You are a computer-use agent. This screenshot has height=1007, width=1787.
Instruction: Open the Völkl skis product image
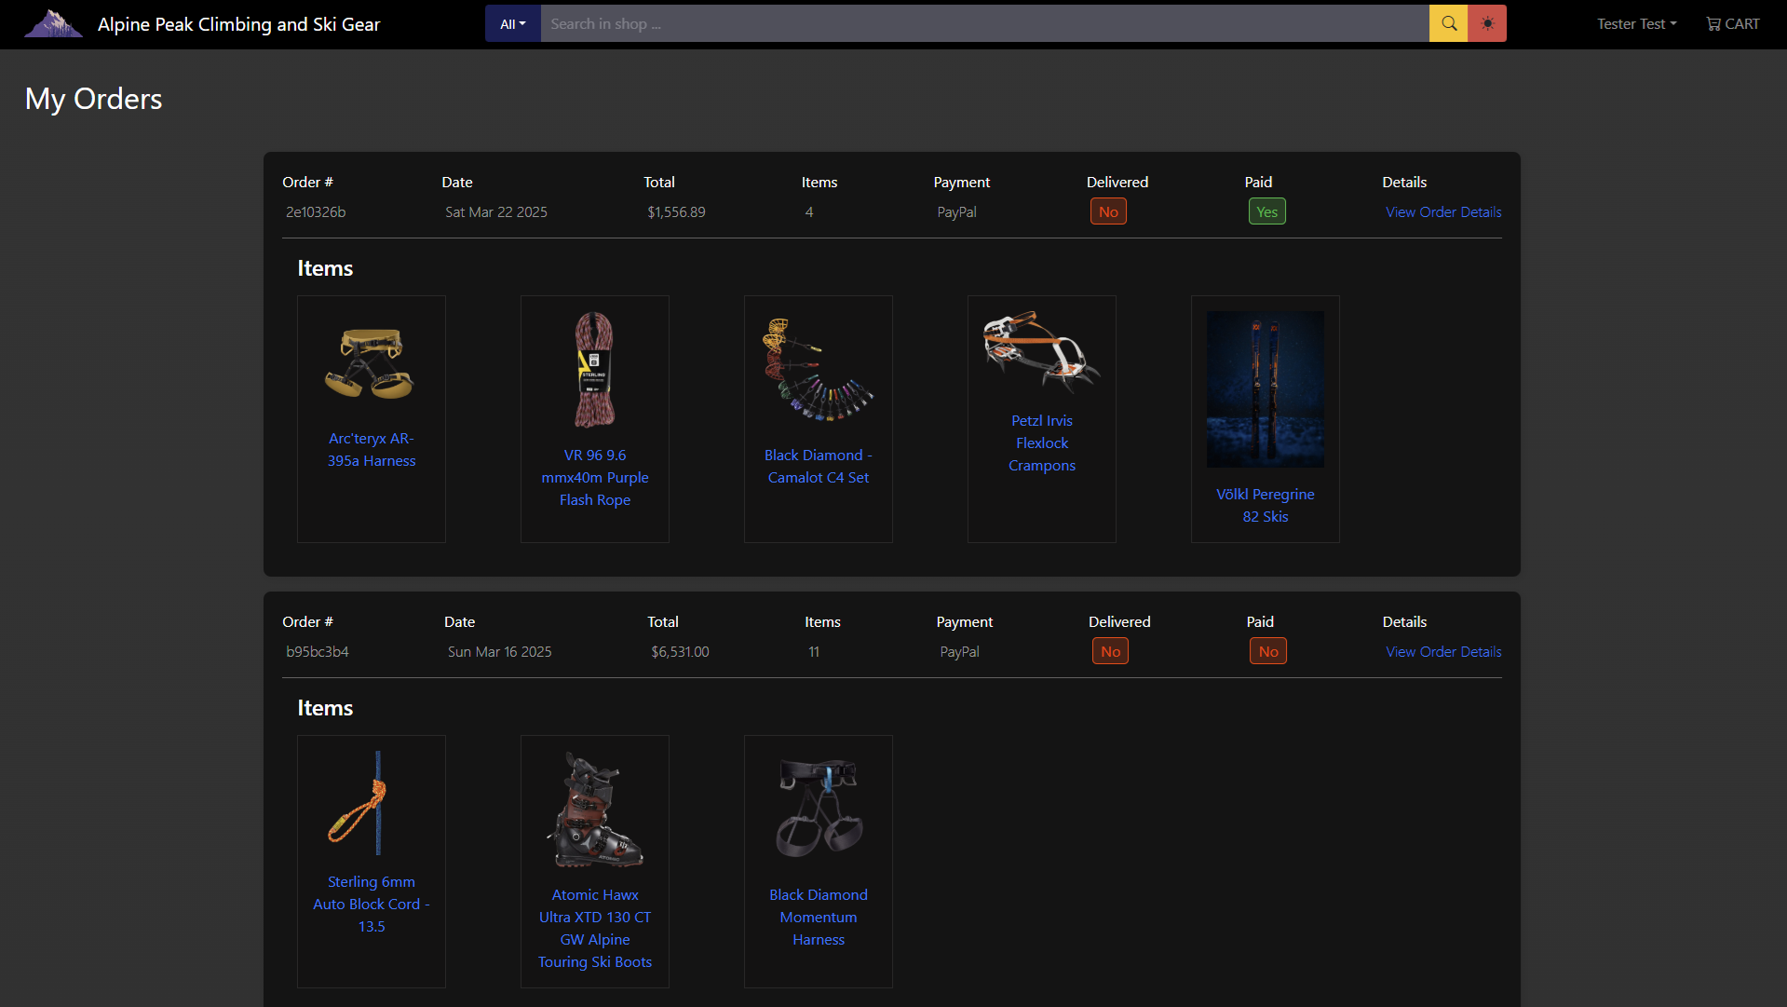[x=1265, y=389]
